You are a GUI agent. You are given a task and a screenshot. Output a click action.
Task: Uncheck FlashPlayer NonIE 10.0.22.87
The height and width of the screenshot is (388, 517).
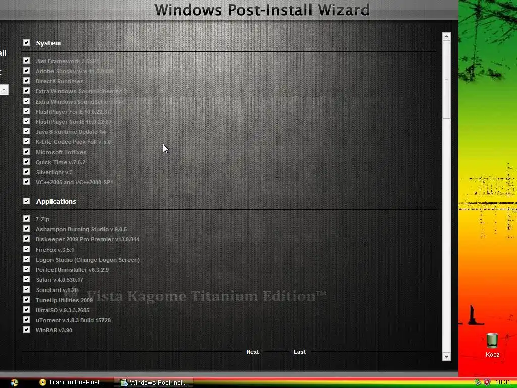coord(26,121)
